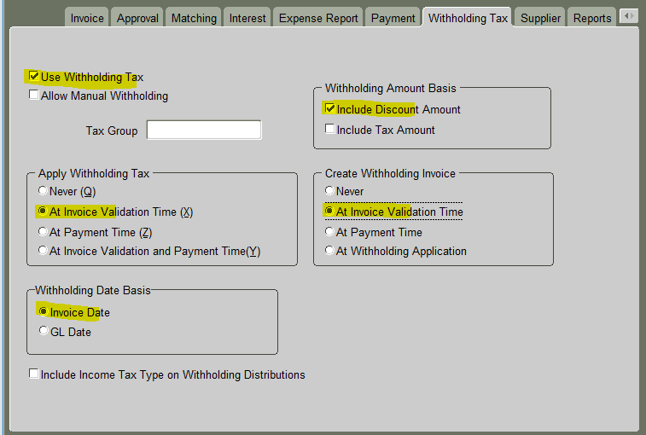Select GL Date radio button
The width and height of the screenshot is (646, 435).
click(x=44, y=331)
